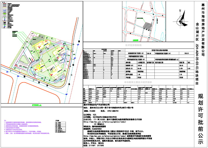The image size is (208, 148).
Task: Select contact phone number 2117690
Action: (101, 145)
